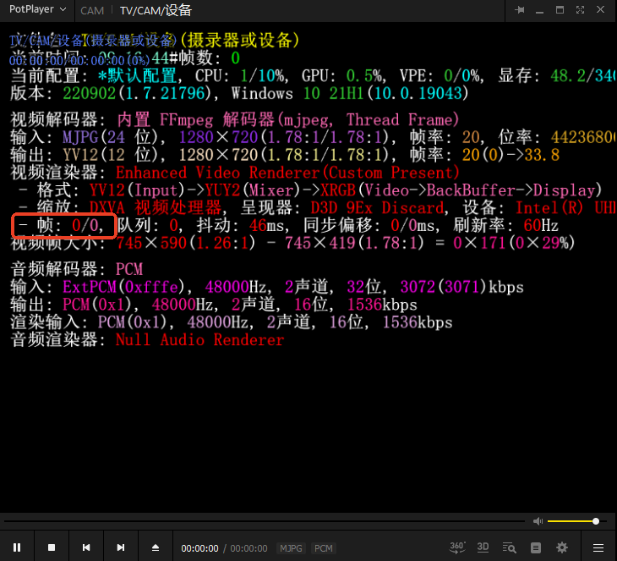The width and height of the screenshot is (617, 561).
Task: Open the settings gear control panel
Action: pos(562,547)
